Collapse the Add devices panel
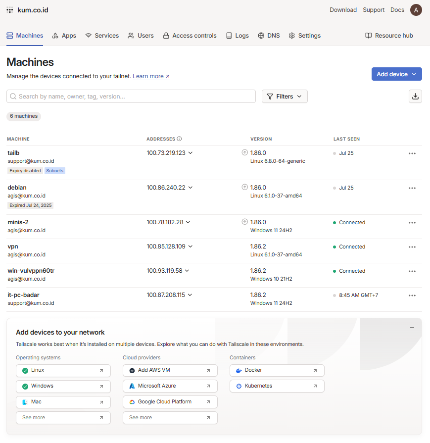 pyautogui.click(x=412, y=328)
